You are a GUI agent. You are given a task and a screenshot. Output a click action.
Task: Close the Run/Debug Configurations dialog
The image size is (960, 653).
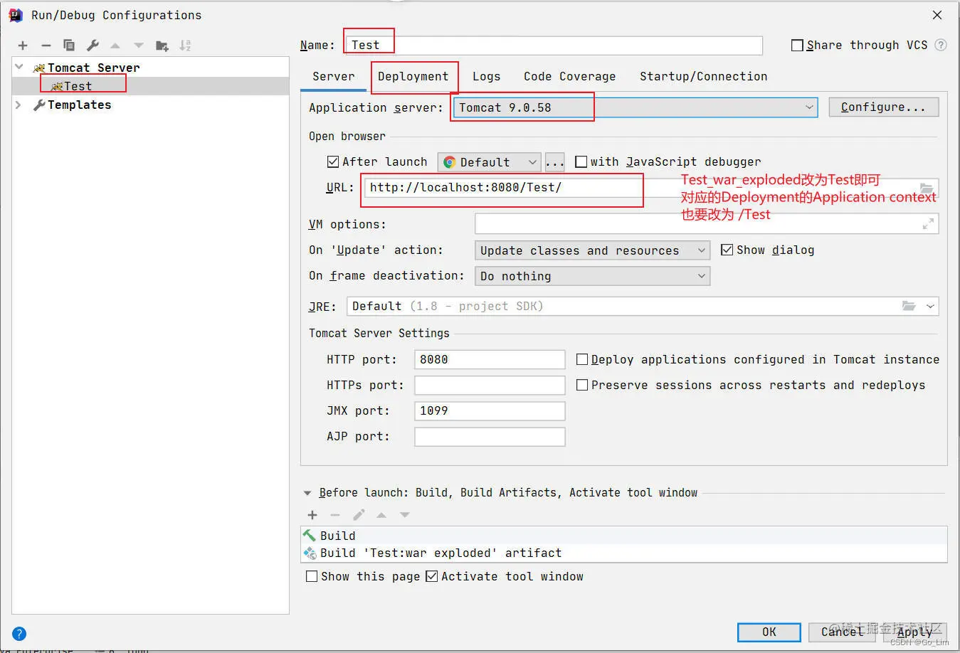(937, 15)
